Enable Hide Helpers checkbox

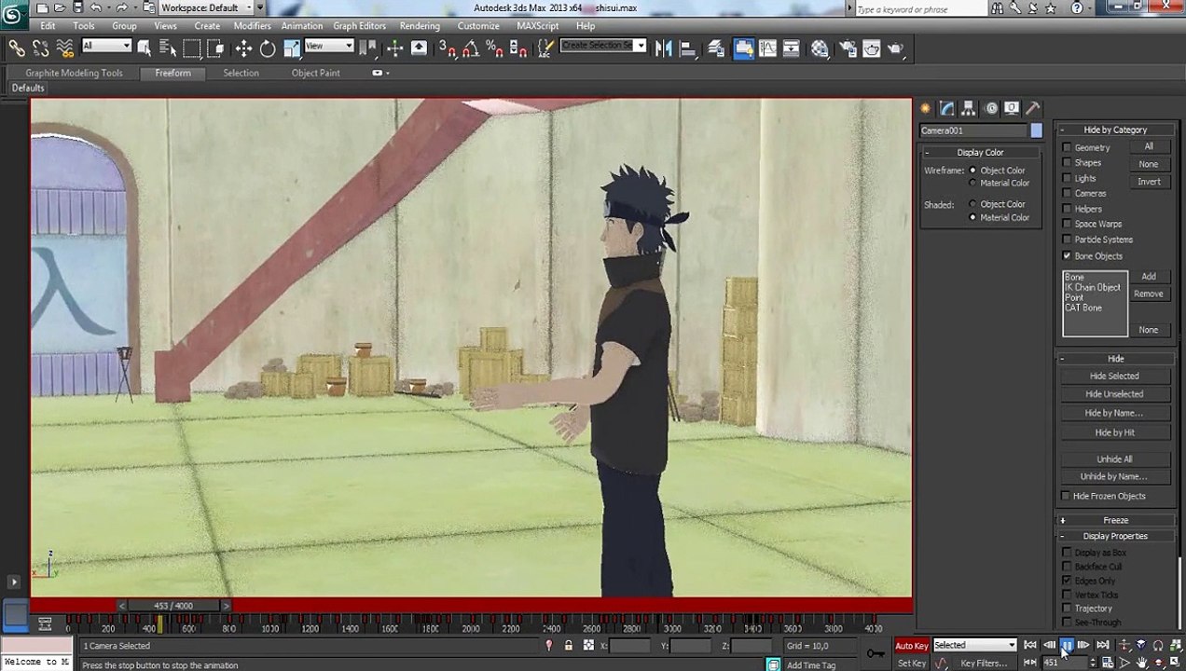1067,209
